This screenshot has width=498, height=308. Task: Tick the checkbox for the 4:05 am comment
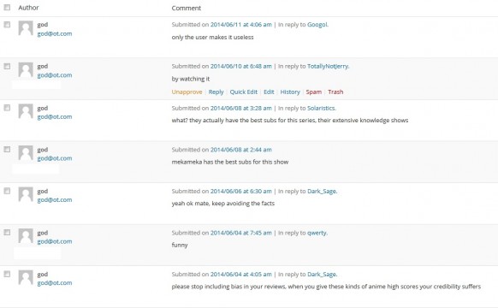[x=7, y=274]
